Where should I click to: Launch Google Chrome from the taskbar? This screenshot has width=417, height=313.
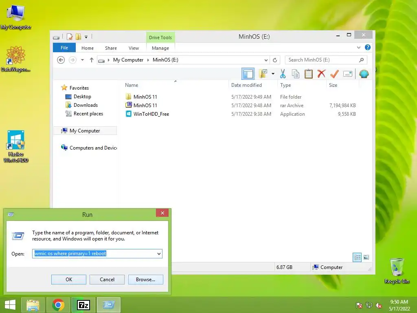click(58, 305)
